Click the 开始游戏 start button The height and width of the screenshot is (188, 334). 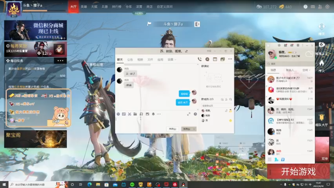tap(299, 171)
